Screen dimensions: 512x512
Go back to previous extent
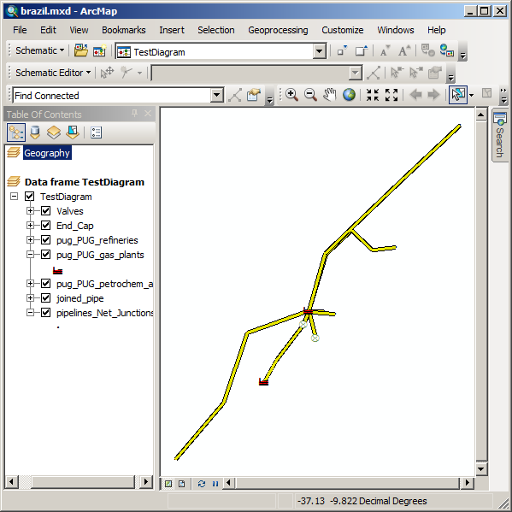point(415,95)
